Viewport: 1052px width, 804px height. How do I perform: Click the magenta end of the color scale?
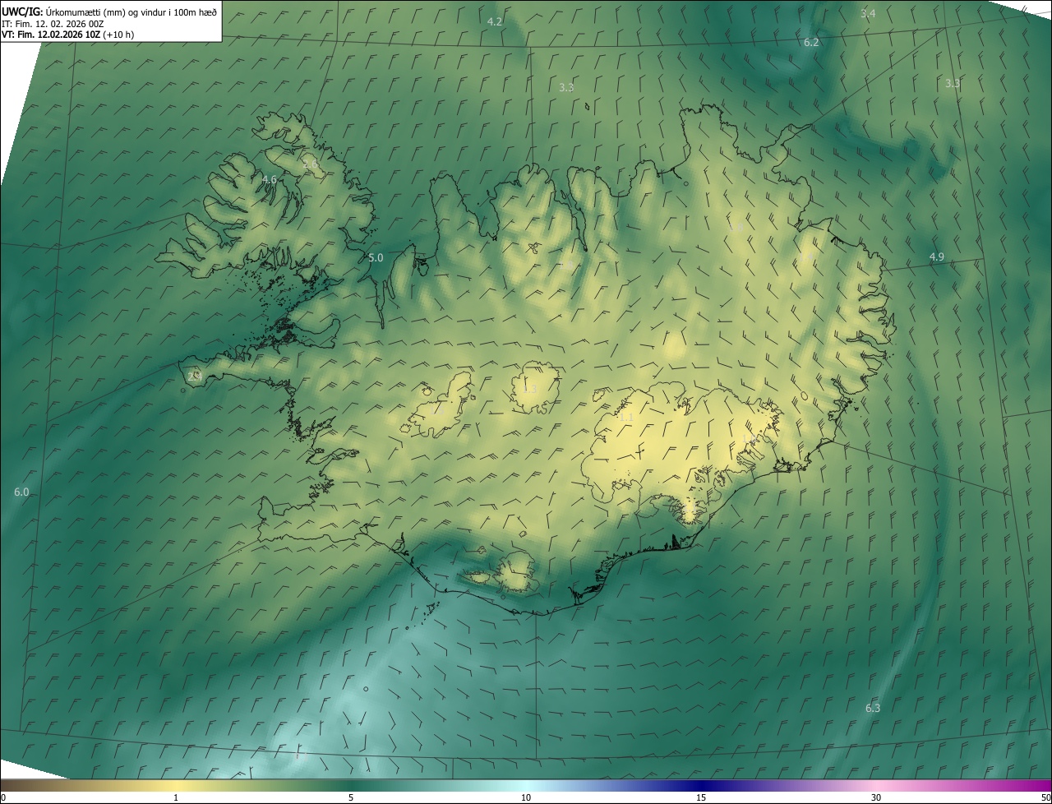1040,785
